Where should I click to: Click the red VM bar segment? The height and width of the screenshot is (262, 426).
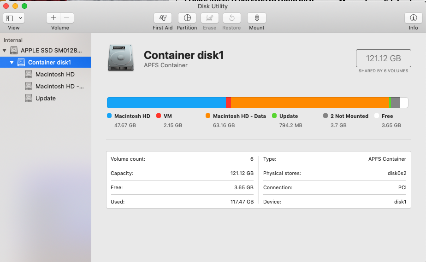click(229, 103)
